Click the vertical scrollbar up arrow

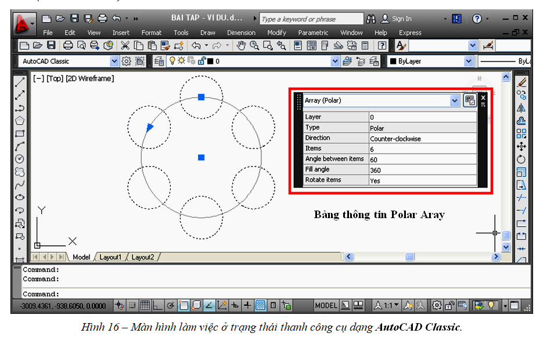[506, 77]
